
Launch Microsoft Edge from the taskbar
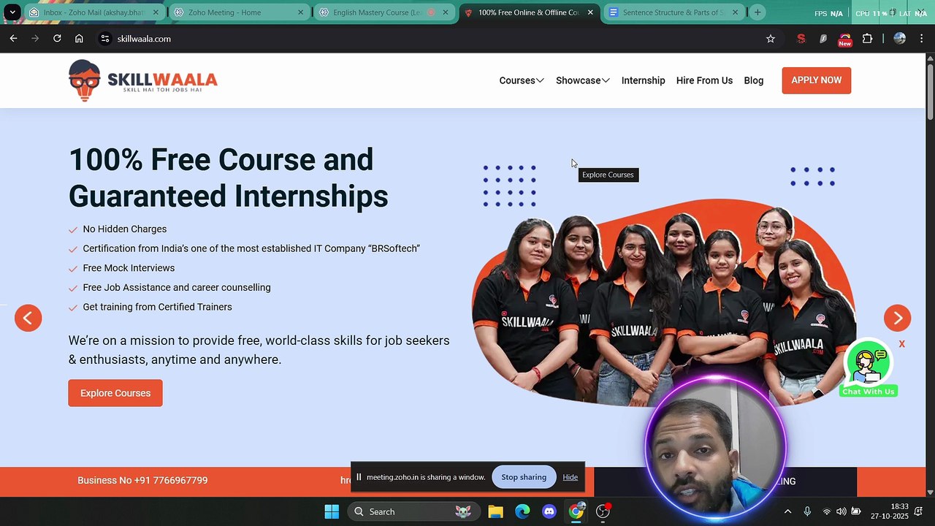point(522,511)
